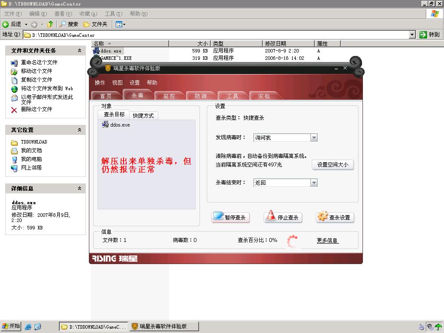Screen dimensions: 444x333
Task: Click move this file (移动这个文件) icon
Action: tap(14, 72)
